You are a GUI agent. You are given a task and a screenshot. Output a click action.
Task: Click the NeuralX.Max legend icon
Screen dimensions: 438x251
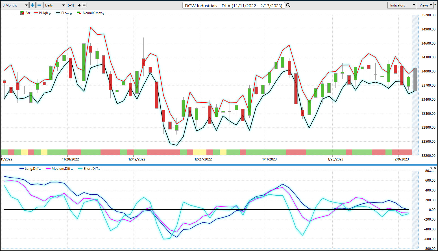(x=79, y=13)
